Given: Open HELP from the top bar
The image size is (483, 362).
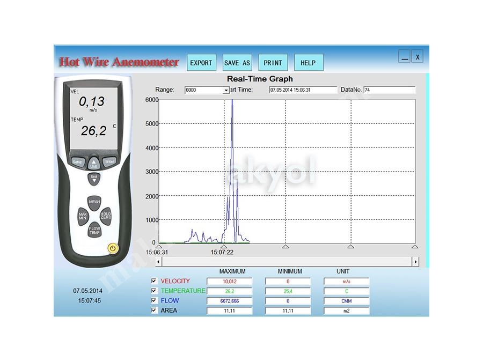Looking at the screenshot, I should pos(309,63).
